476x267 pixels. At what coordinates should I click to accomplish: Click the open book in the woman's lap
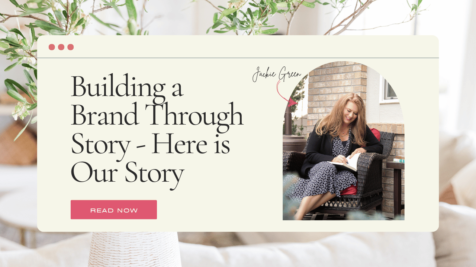[344, 163]
